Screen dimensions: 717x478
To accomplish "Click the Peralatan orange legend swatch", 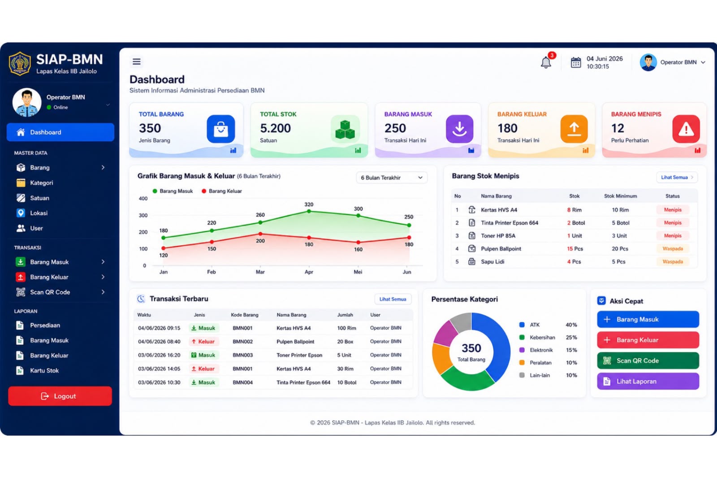I will point(522,362).
